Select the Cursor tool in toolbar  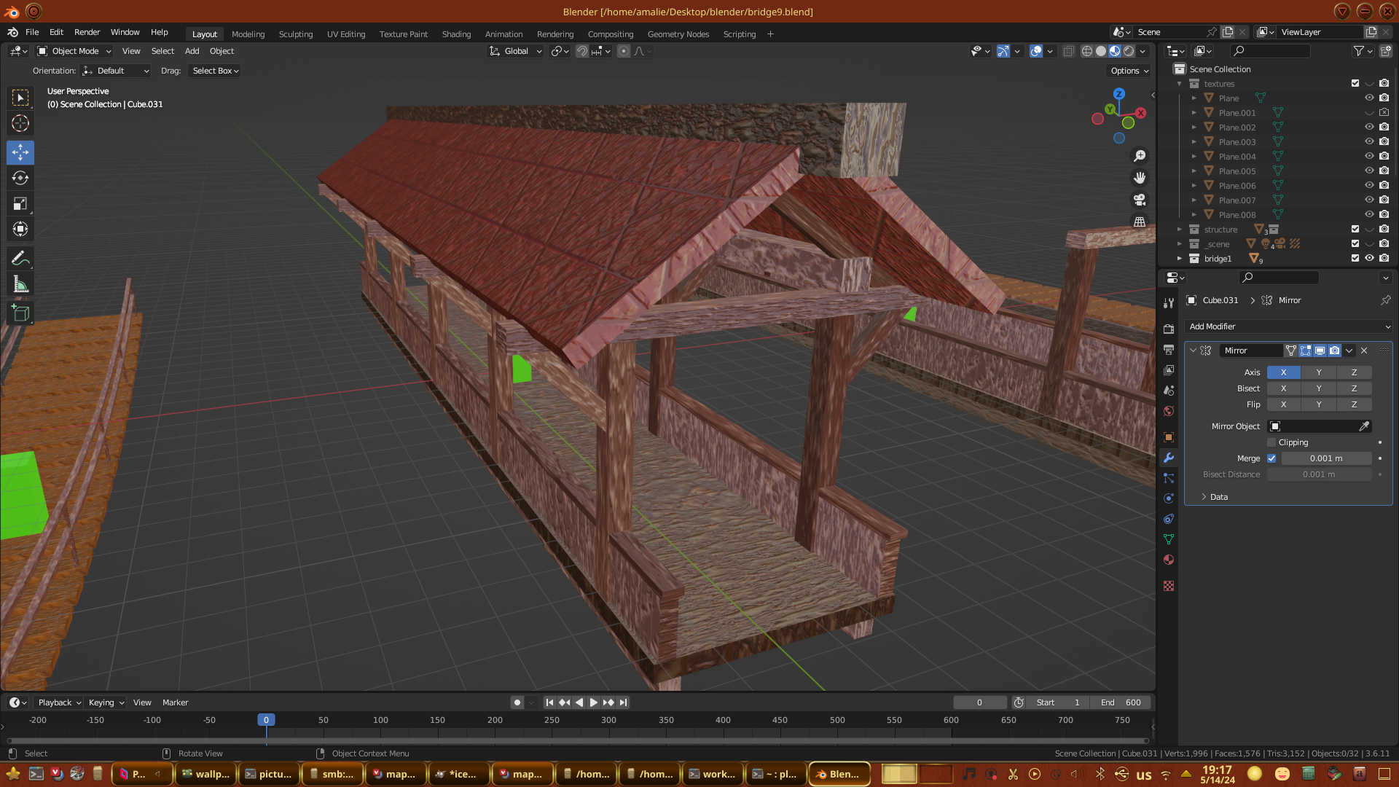[x=20, y=123]
